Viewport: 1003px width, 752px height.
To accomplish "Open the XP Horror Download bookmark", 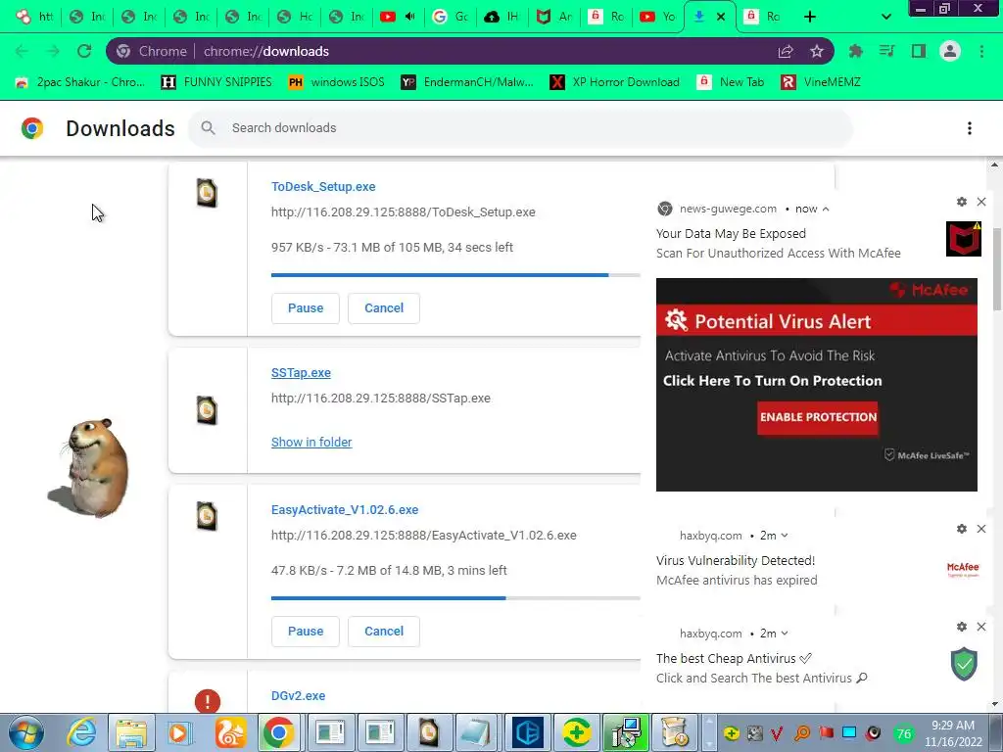I will [x=615, y=82].
